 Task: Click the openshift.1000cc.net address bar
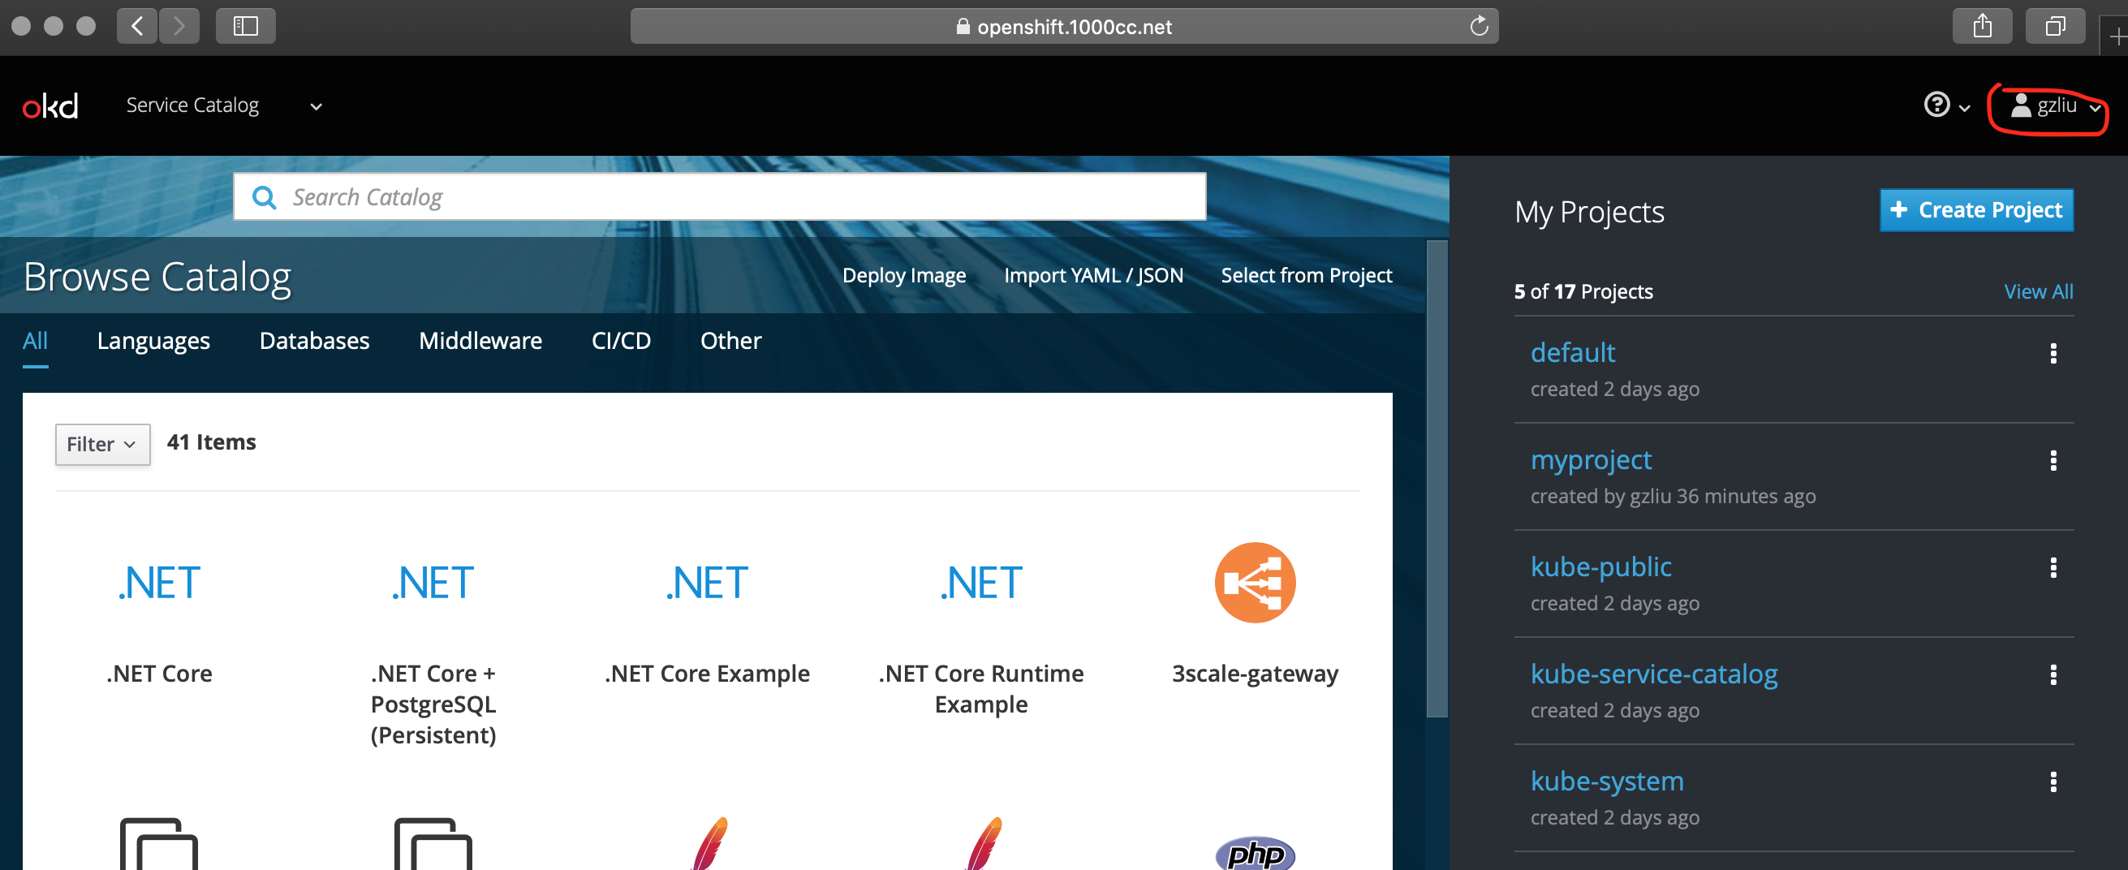point(1064,27)
